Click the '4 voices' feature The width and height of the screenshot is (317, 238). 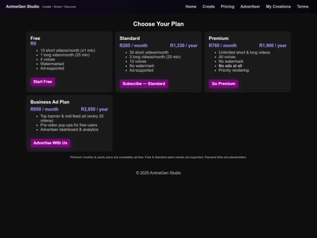point(48,59)
